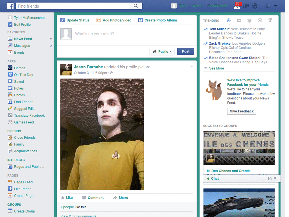The height and width of the screenshot is (217, 289).
Task: Open Acquaintances friends list
Action: [x=25, y=151]
